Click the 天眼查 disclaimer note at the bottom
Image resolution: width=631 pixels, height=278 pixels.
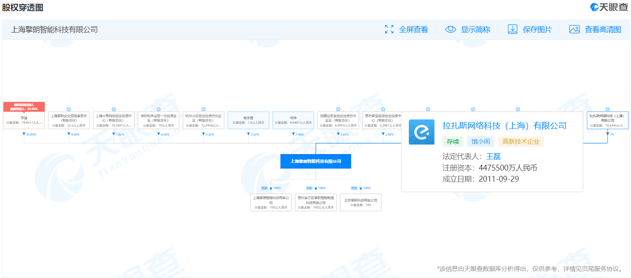(x=530, y=269)
